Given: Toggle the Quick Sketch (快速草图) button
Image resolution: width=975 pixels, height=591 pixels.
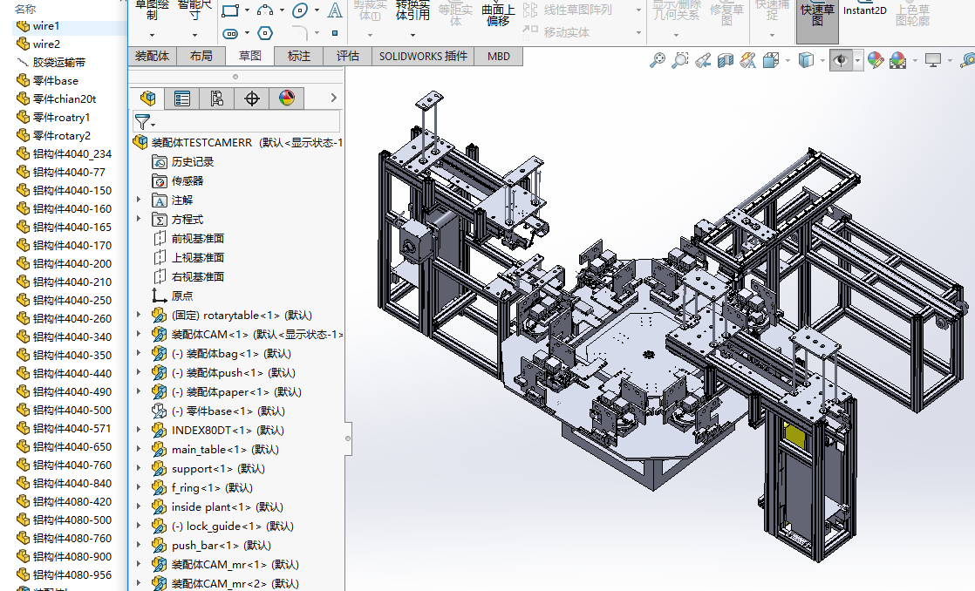Looking at the screenshot, I should point(817,15).
